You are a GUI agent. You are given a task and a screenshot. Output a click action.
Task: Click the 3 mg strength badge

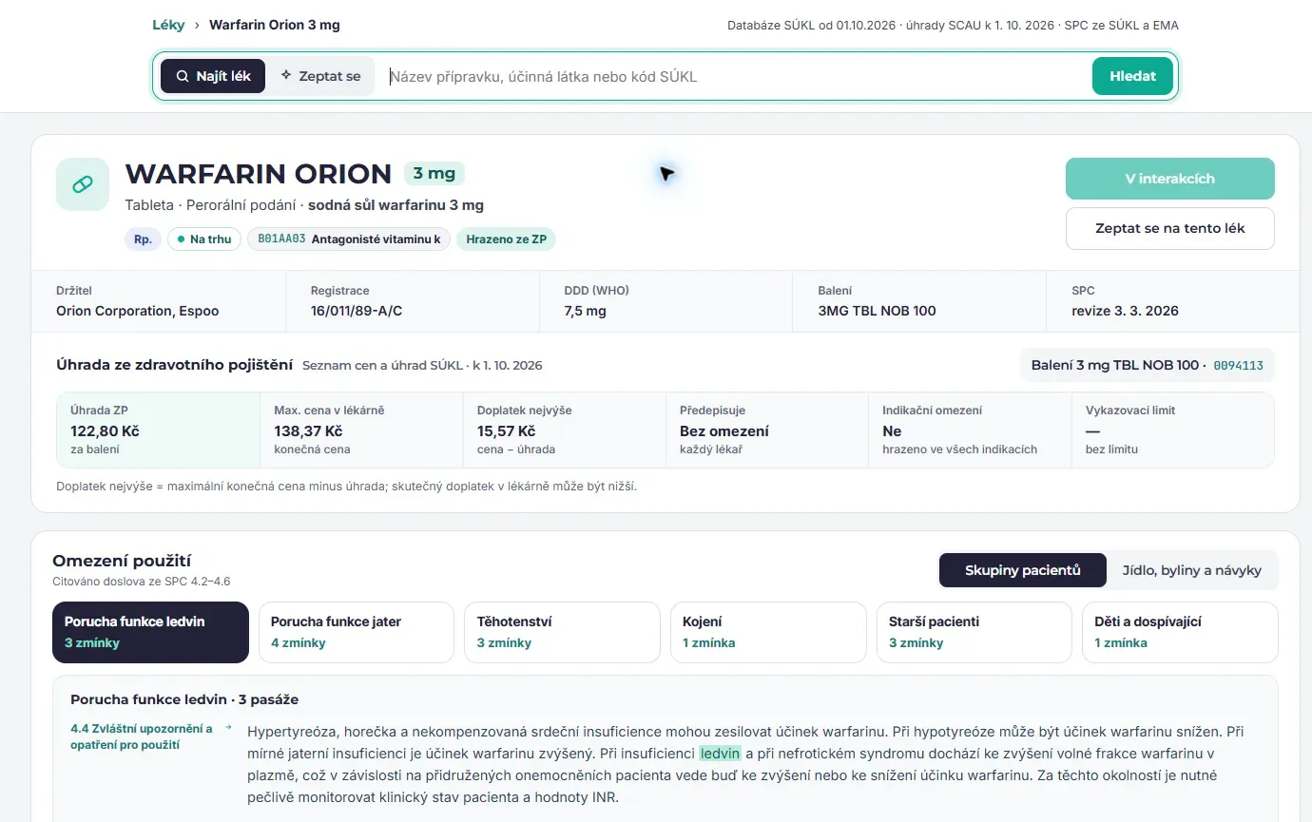tap(434, 173)
